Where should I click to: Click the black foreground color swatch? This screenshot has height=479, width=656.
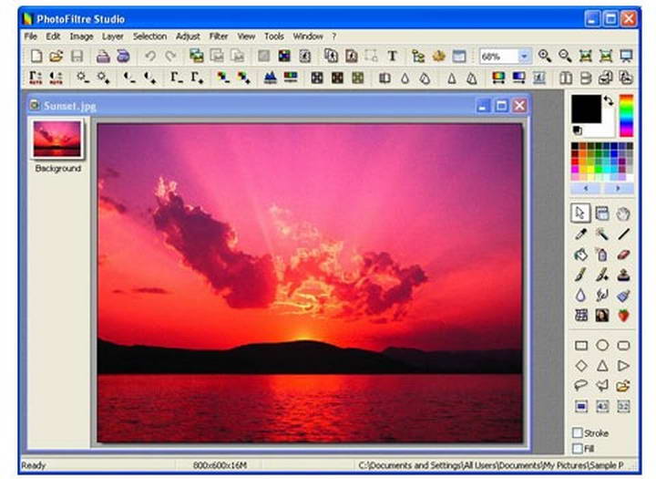587,109
